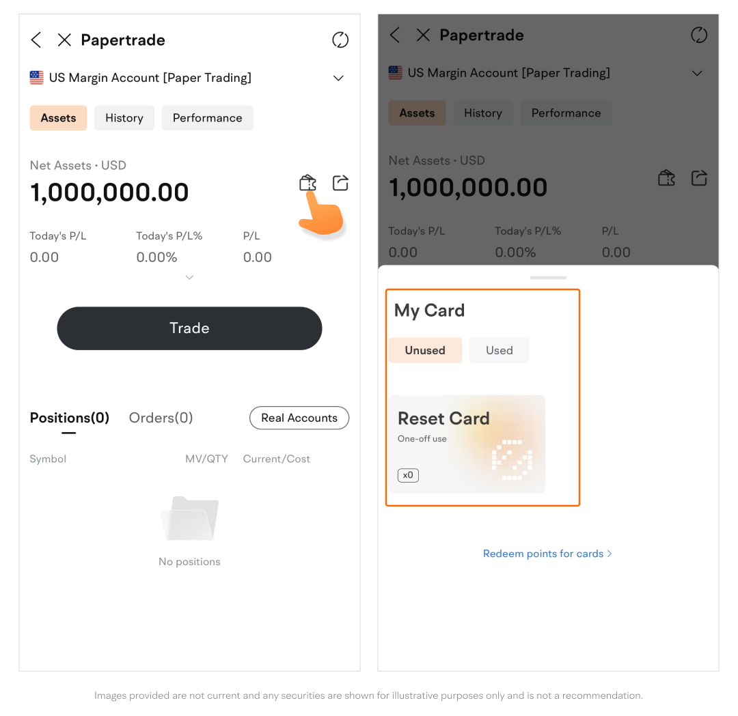
Task: Tap the share icon next to net assets
Action: [x=340, y=183]
